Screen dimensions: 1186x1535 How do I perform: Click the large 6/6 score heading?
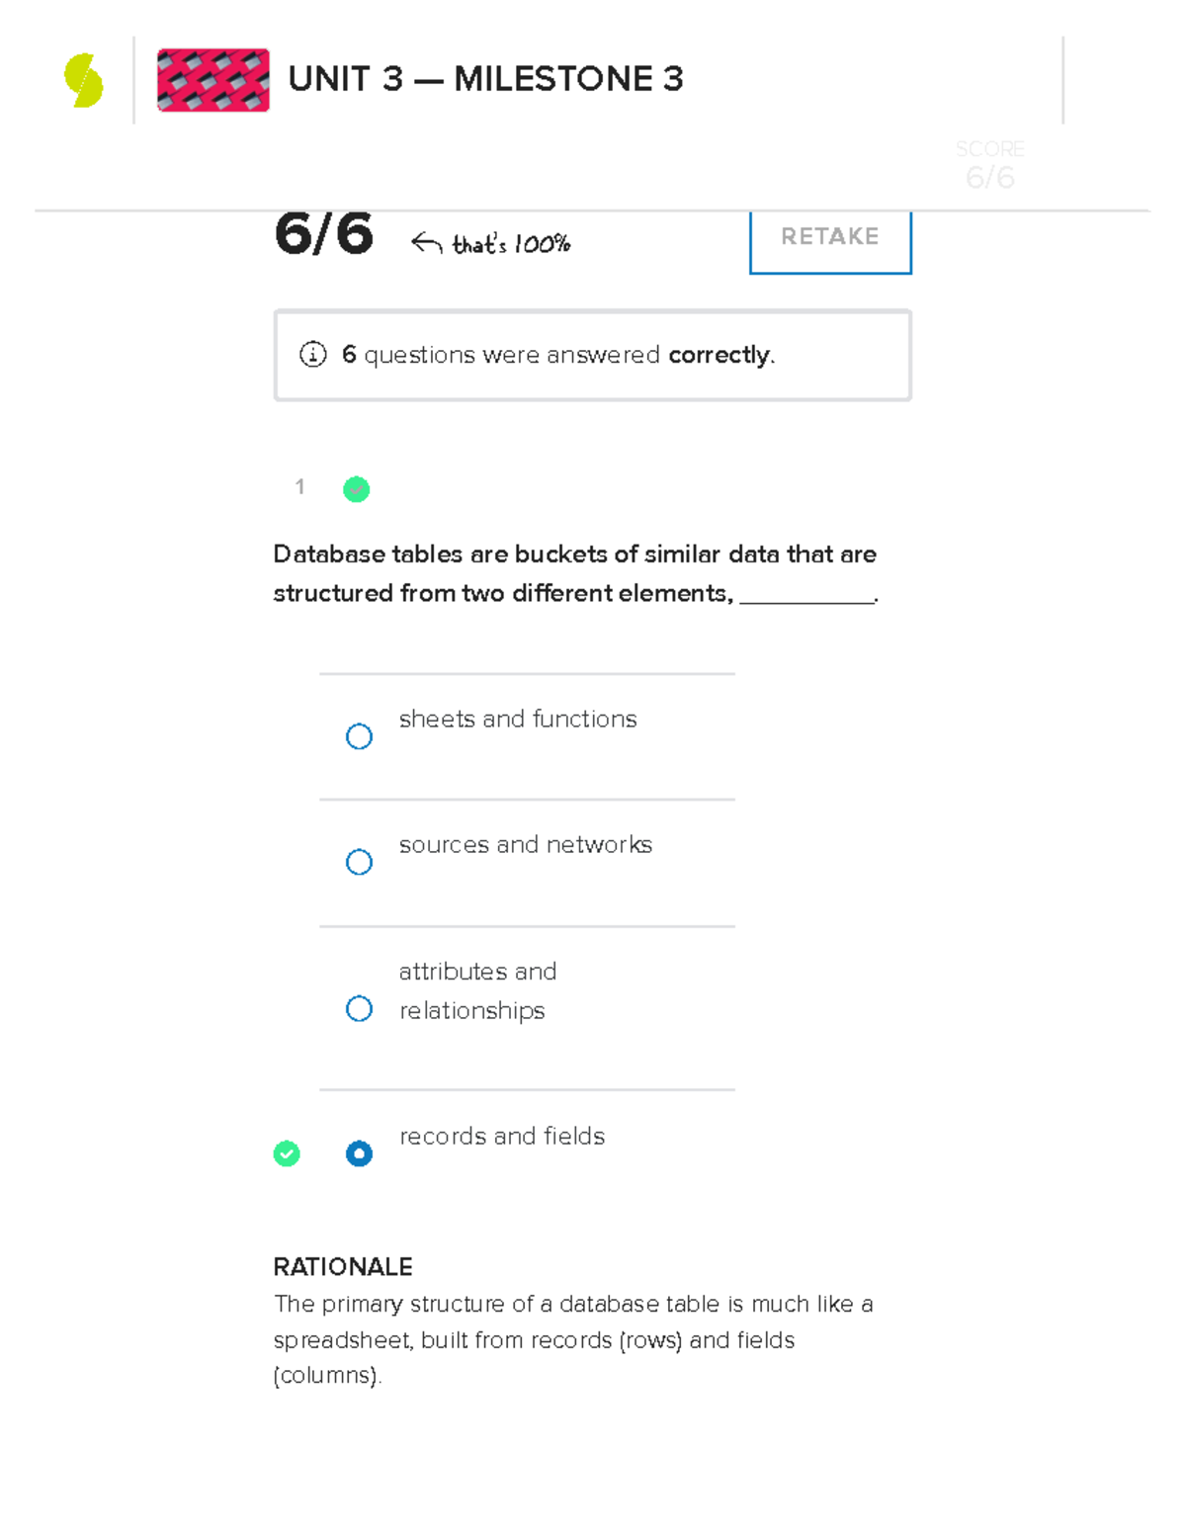[x=324, y=234]
